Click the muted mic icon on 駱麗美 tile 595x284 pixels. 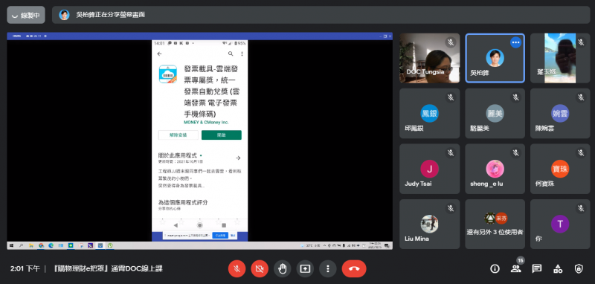(515, 98)
